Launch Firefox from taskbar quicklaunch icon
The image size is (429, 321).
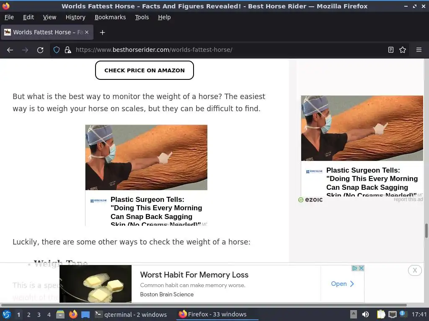pos(73,314)
